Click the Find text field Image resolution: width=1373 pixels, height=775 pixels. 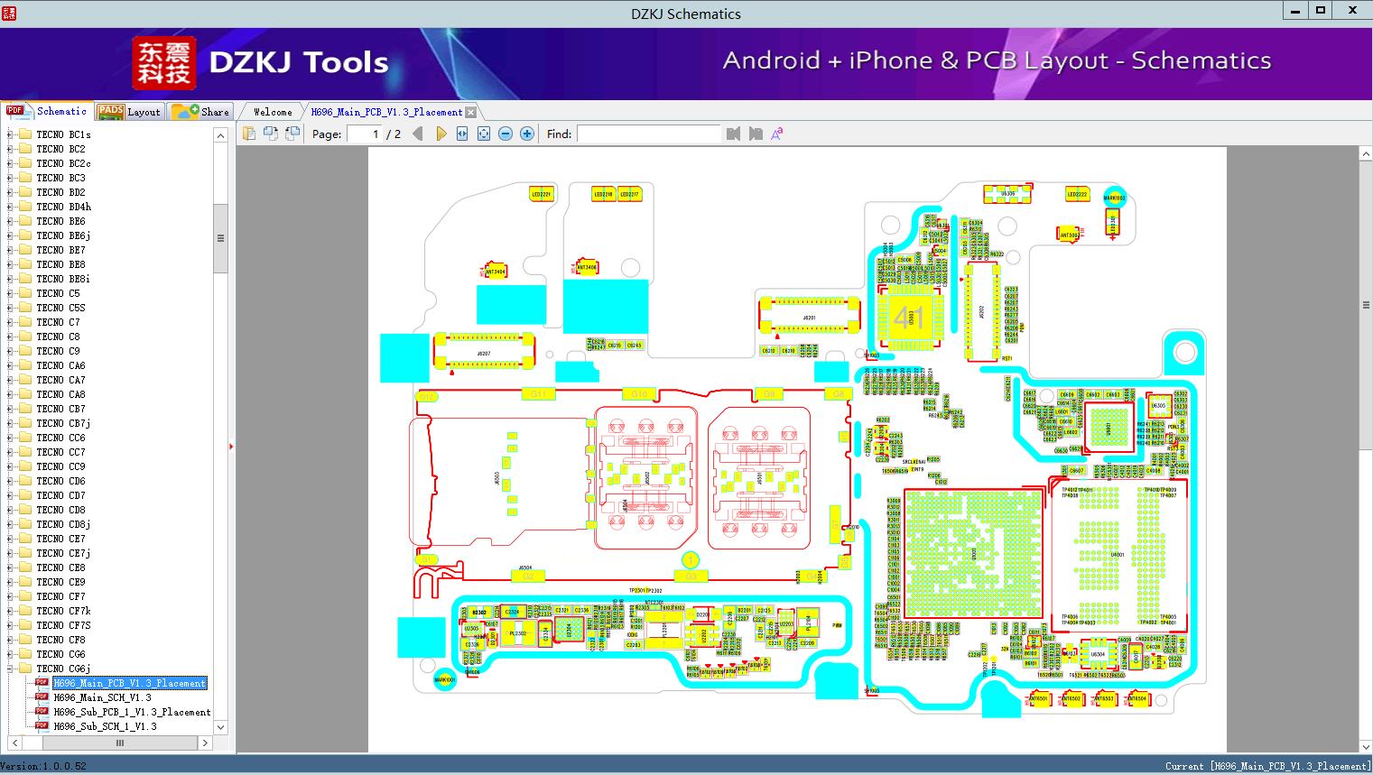point(649,134)
